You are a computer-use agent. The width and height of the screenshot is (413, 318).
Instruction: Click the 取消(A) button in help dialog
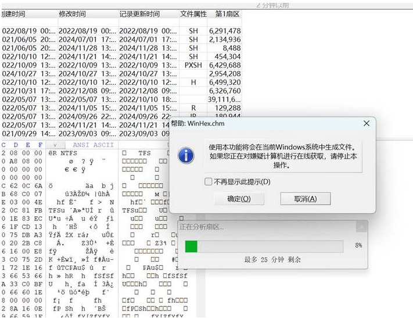pos(306,199)
